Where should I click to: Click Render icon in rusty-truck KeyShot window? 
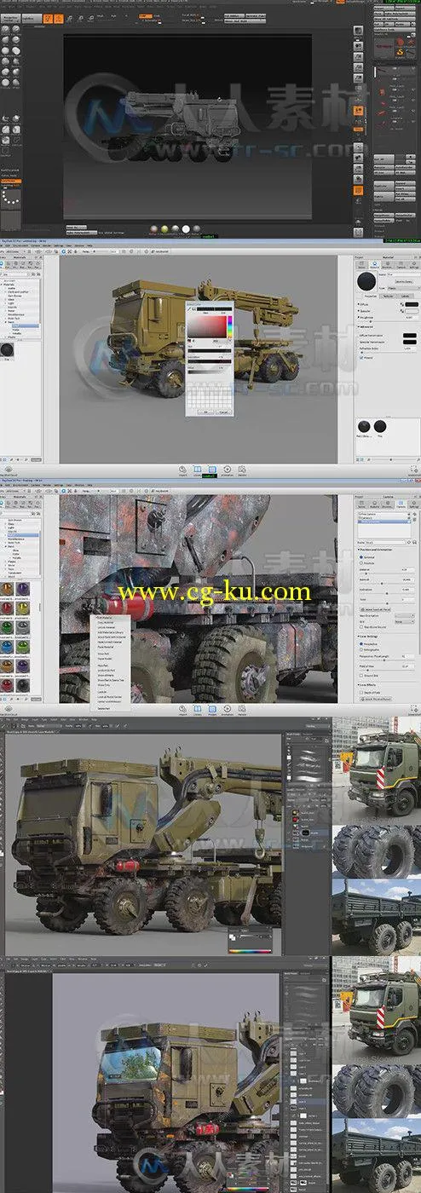tap(242, 709)
